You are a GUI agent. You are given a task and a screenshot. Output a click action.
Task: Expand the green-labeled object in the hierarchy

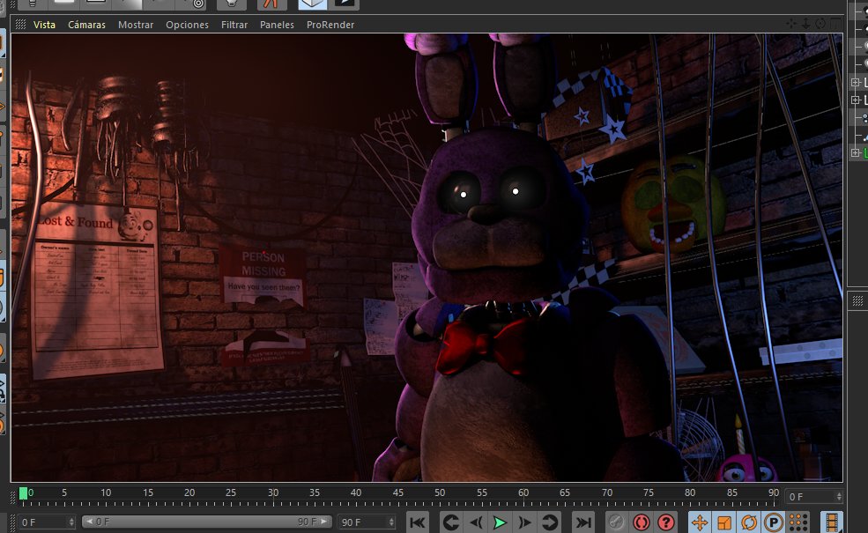(856, 152)
